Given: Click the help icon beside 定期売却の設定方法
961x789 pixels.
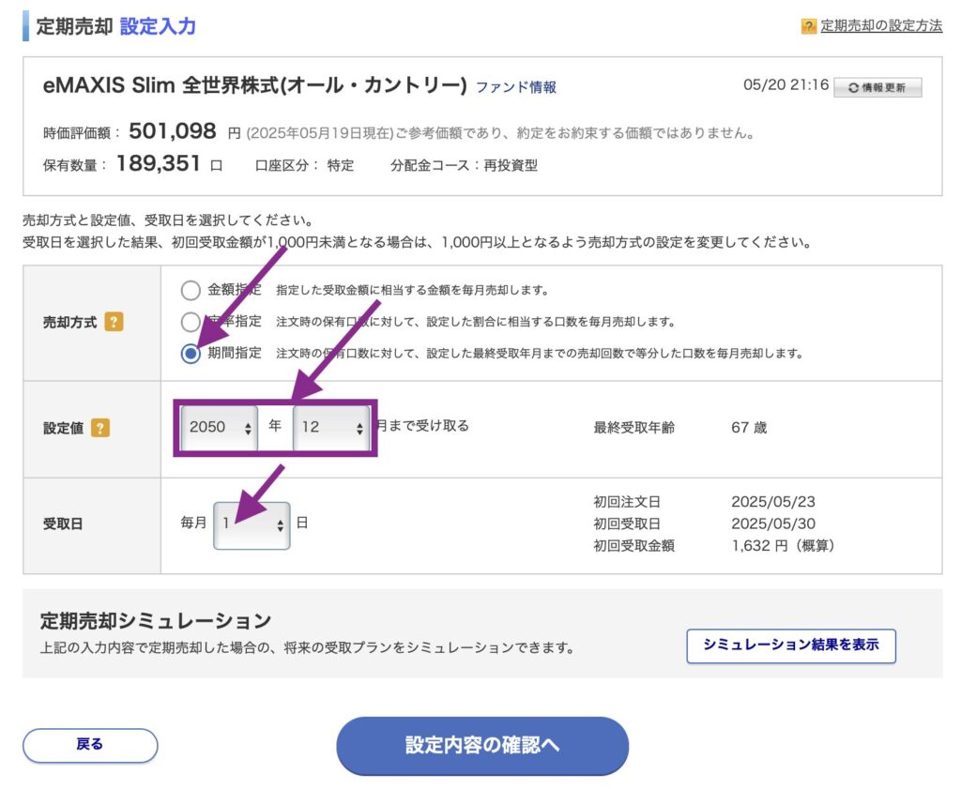Looking at the screenshot, I should [808, 25].
